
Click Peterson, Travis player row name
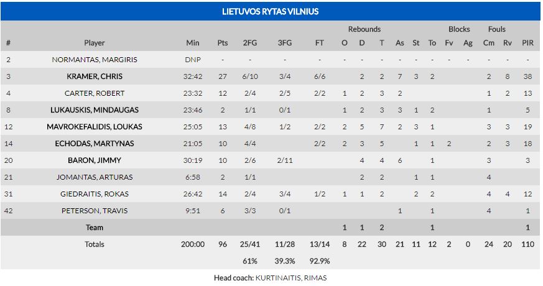point(95,211)
